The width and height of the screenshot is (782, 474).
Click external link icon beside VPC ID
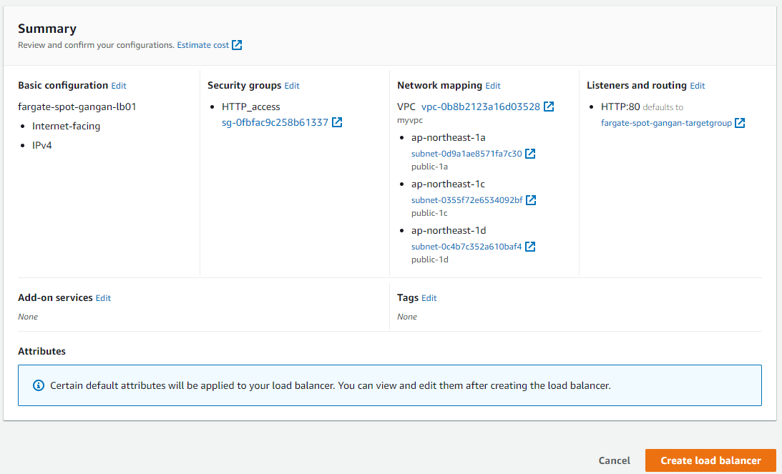(549, 107)
